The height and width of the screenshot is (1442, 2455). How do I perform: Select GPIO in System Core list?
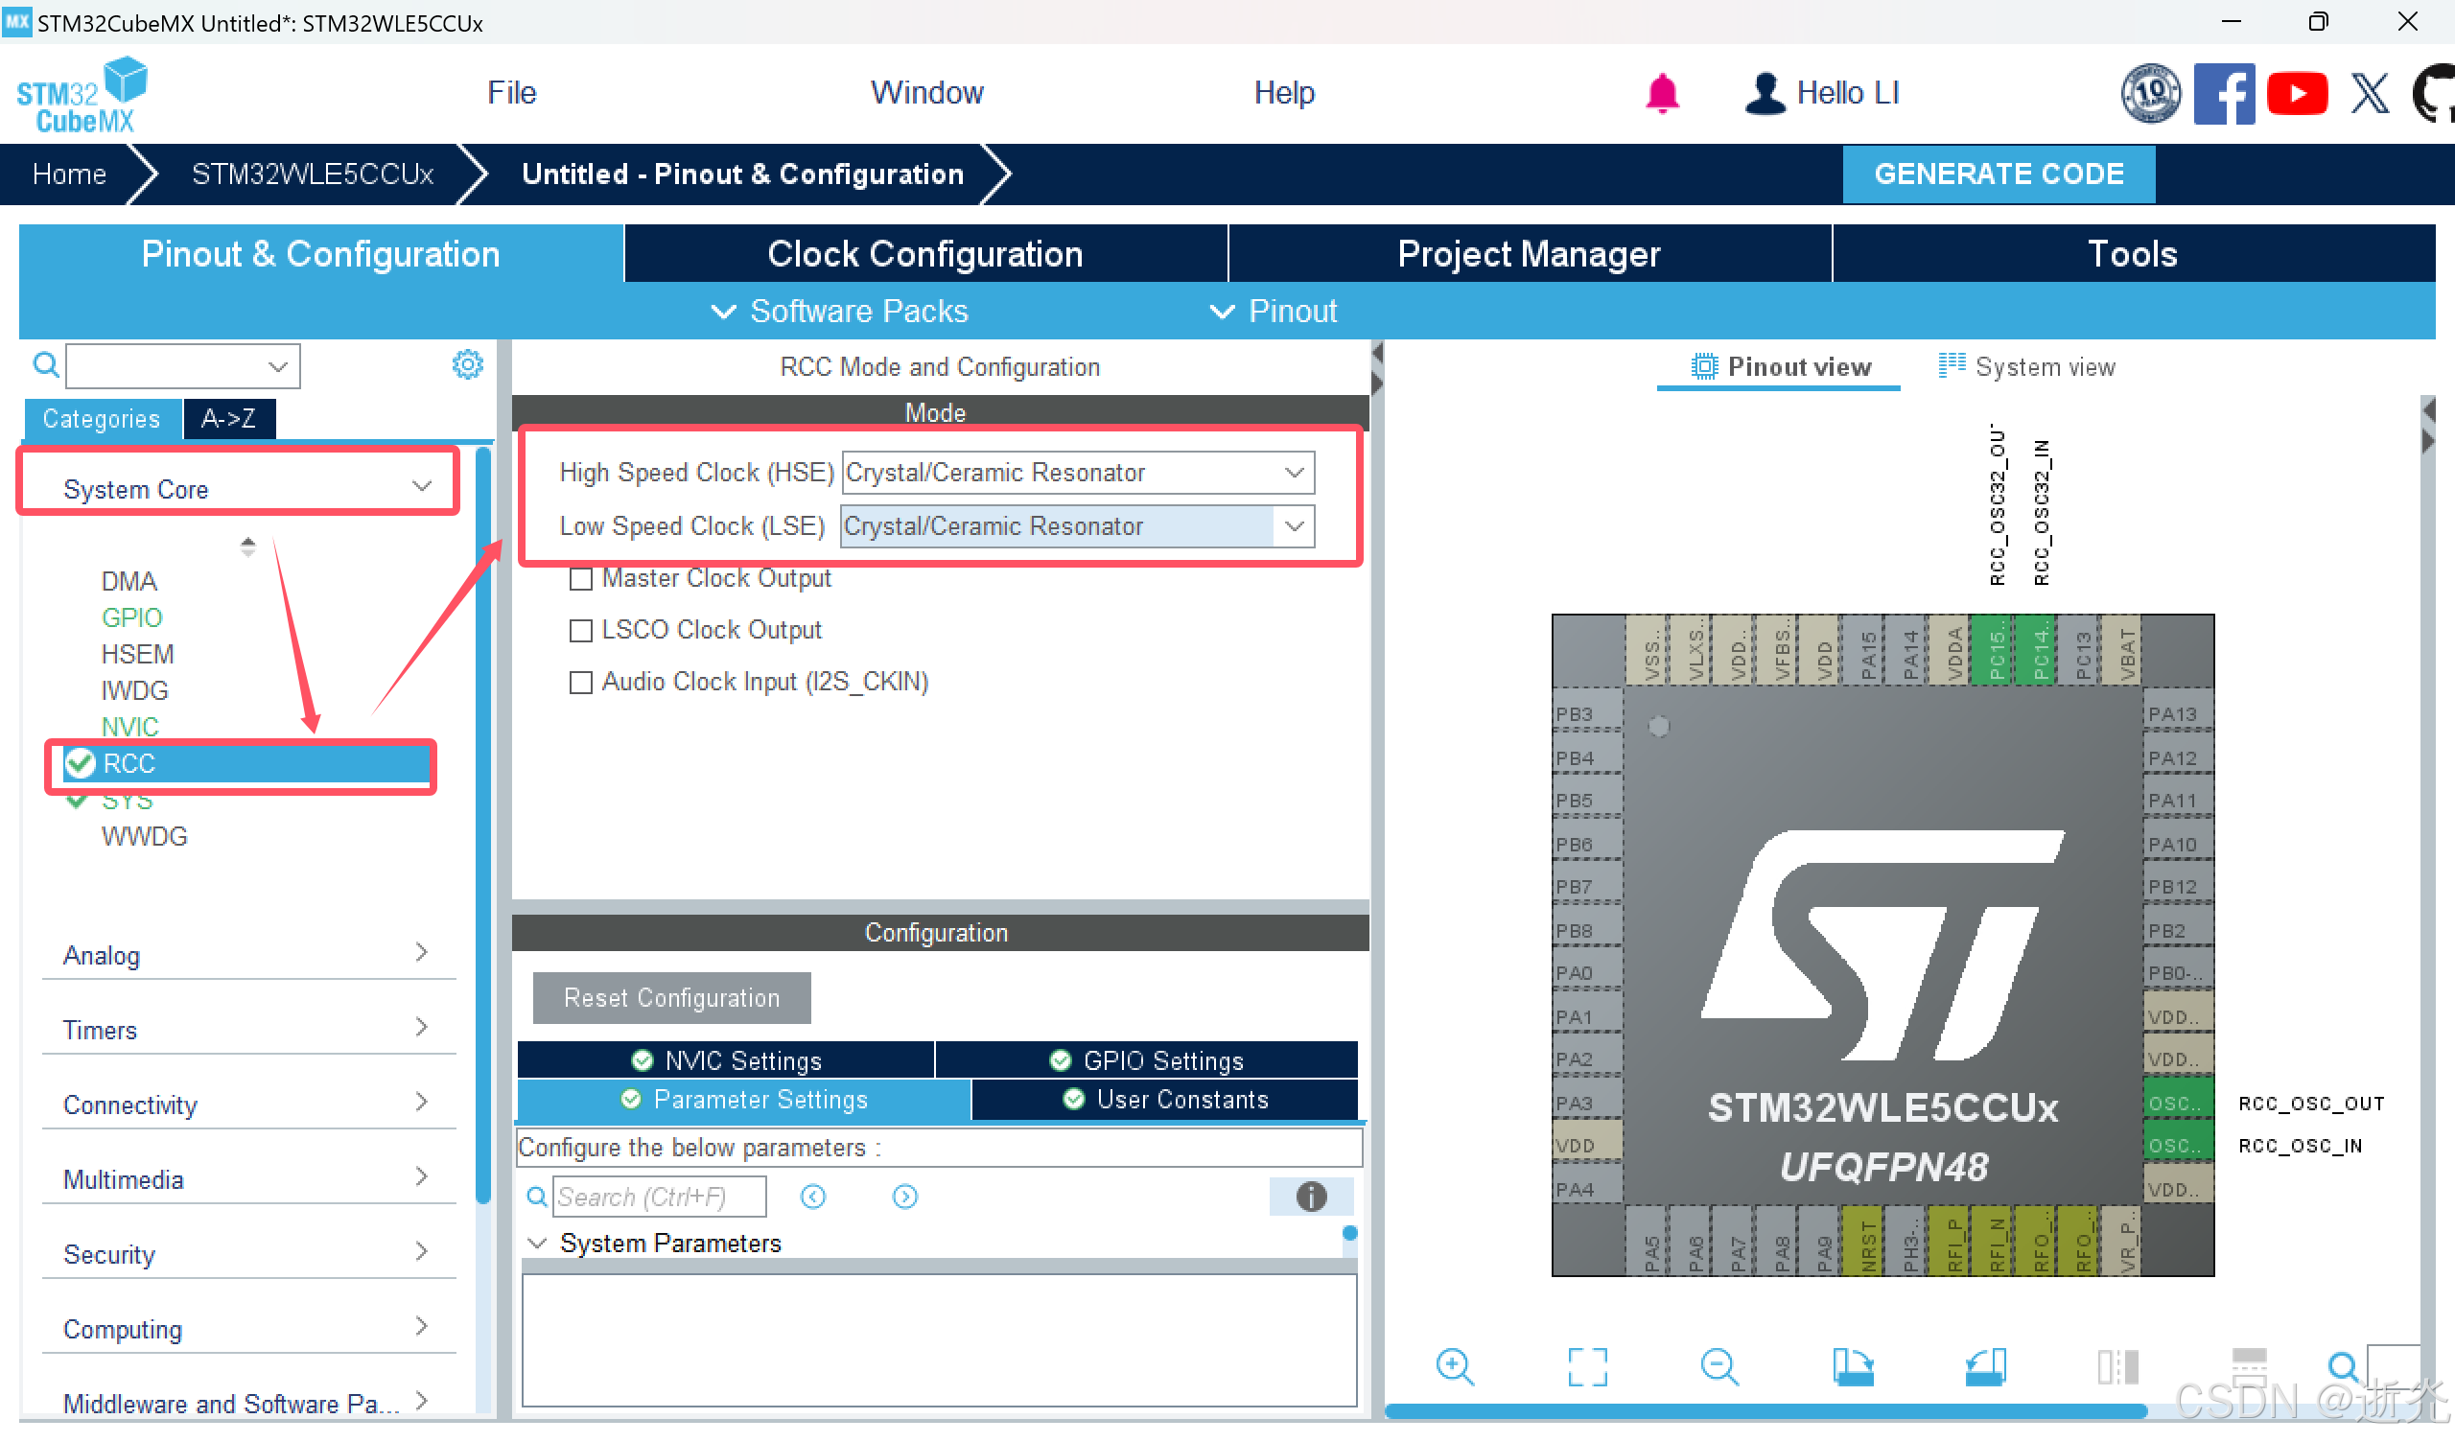(131, 617)
